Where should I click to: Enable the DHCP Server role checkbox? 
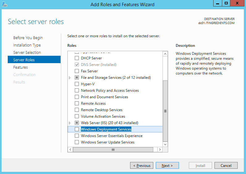tap(77, 58)
